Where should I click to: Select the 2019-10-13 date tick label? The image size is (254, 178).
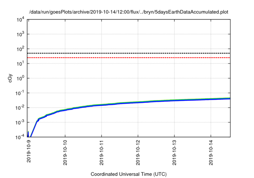click(174, 153)
